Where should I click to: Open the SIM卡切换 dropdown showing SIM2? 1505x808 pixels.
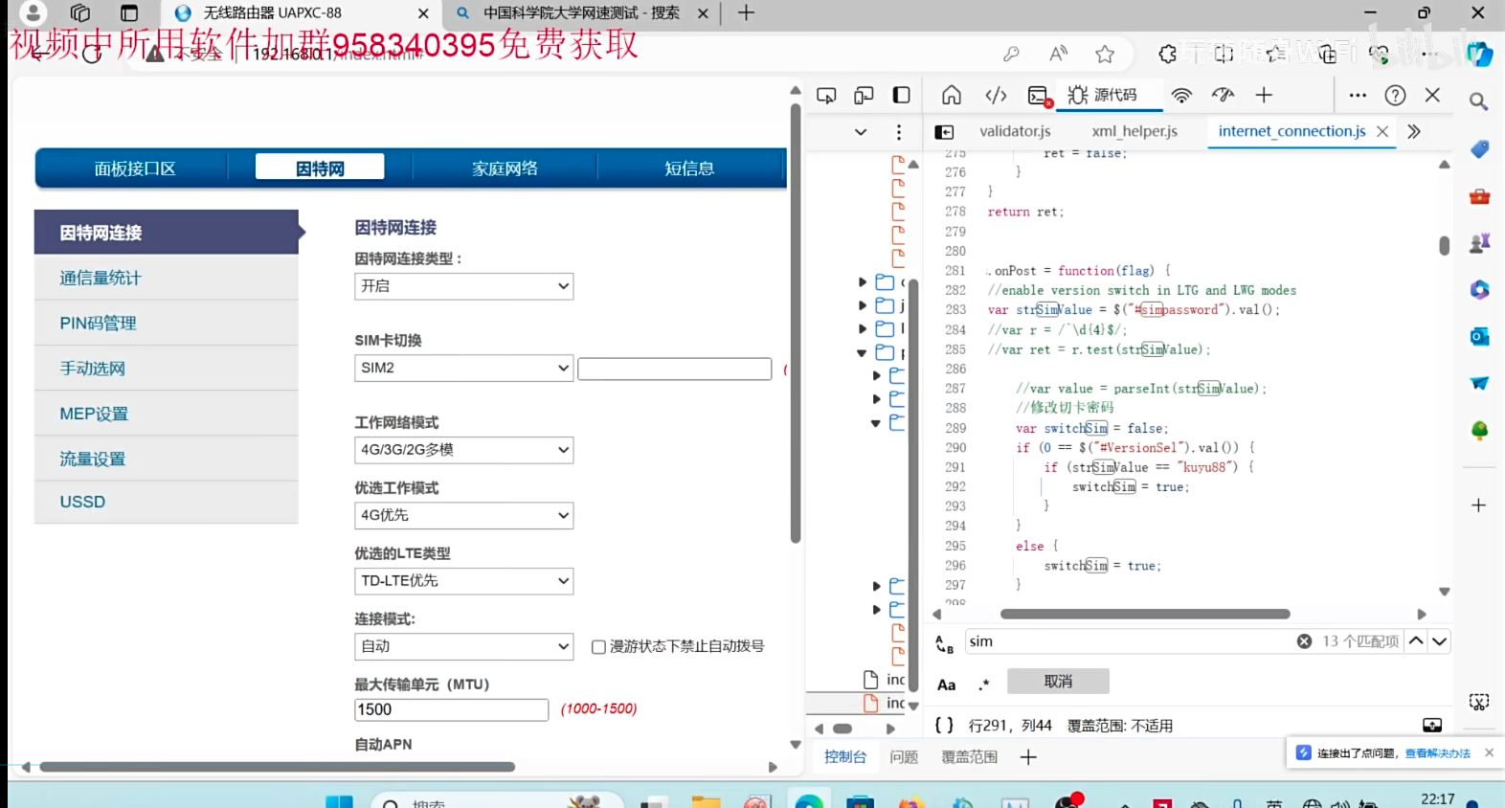coord(463,368)
